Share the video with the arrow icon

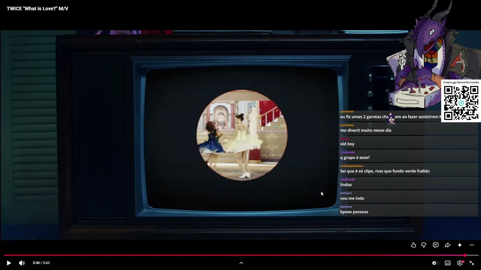448,245
